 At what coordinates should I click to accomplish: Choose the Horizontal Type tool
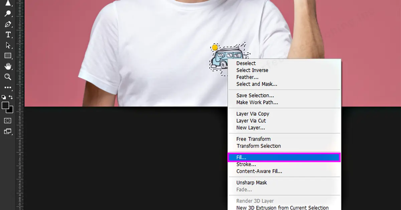(x=8, y=35)
